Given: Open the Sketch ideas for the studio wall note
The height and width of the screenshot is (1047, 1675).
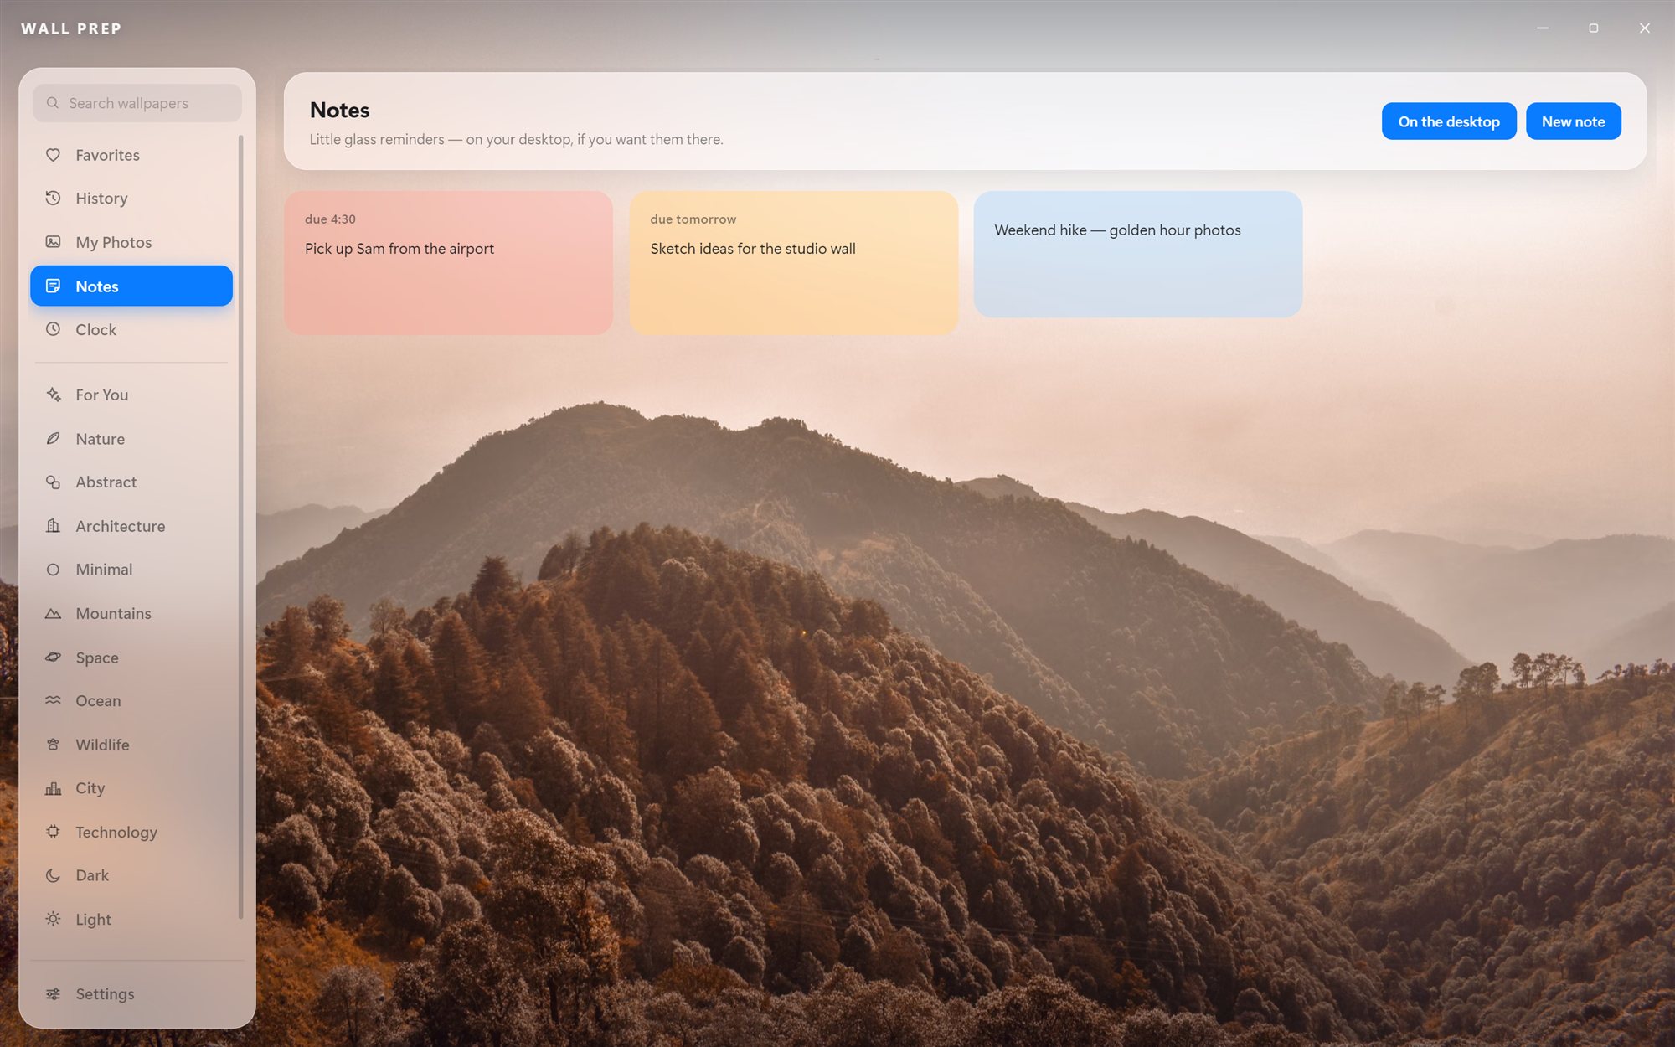Looking at the screenshot, I should coord(794,263).
